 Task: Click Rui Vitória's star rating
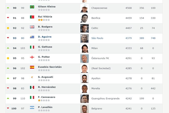coord(44,20)
